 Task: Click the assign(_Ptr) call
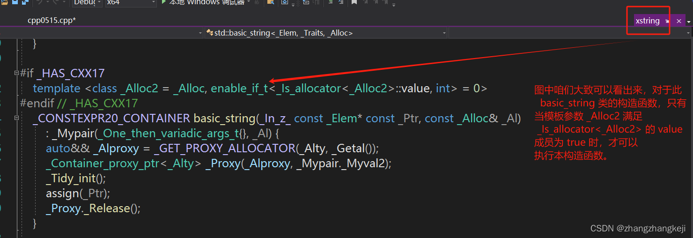[x=78, y=193]
